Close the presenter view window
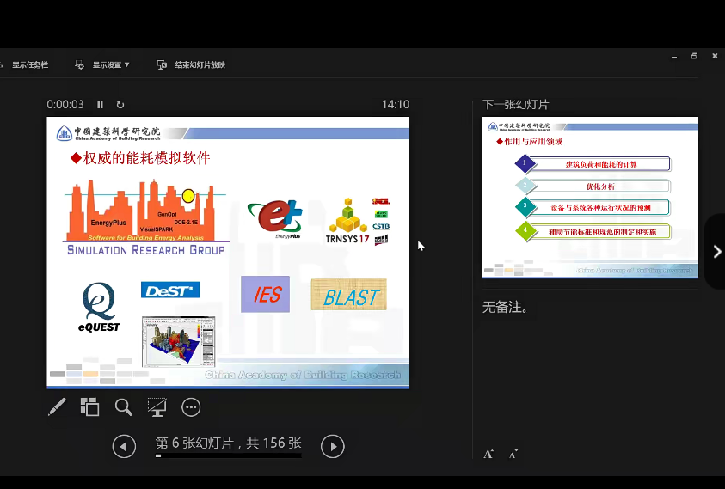Image resolution: width=725 pixels, height=489 pixels. click(x=715, y=56)
